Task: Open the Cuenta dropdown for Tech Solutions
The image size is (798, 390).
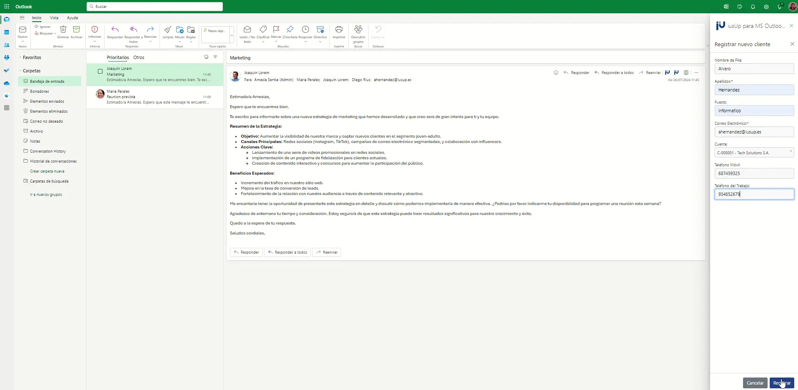Action: (791, 152)
